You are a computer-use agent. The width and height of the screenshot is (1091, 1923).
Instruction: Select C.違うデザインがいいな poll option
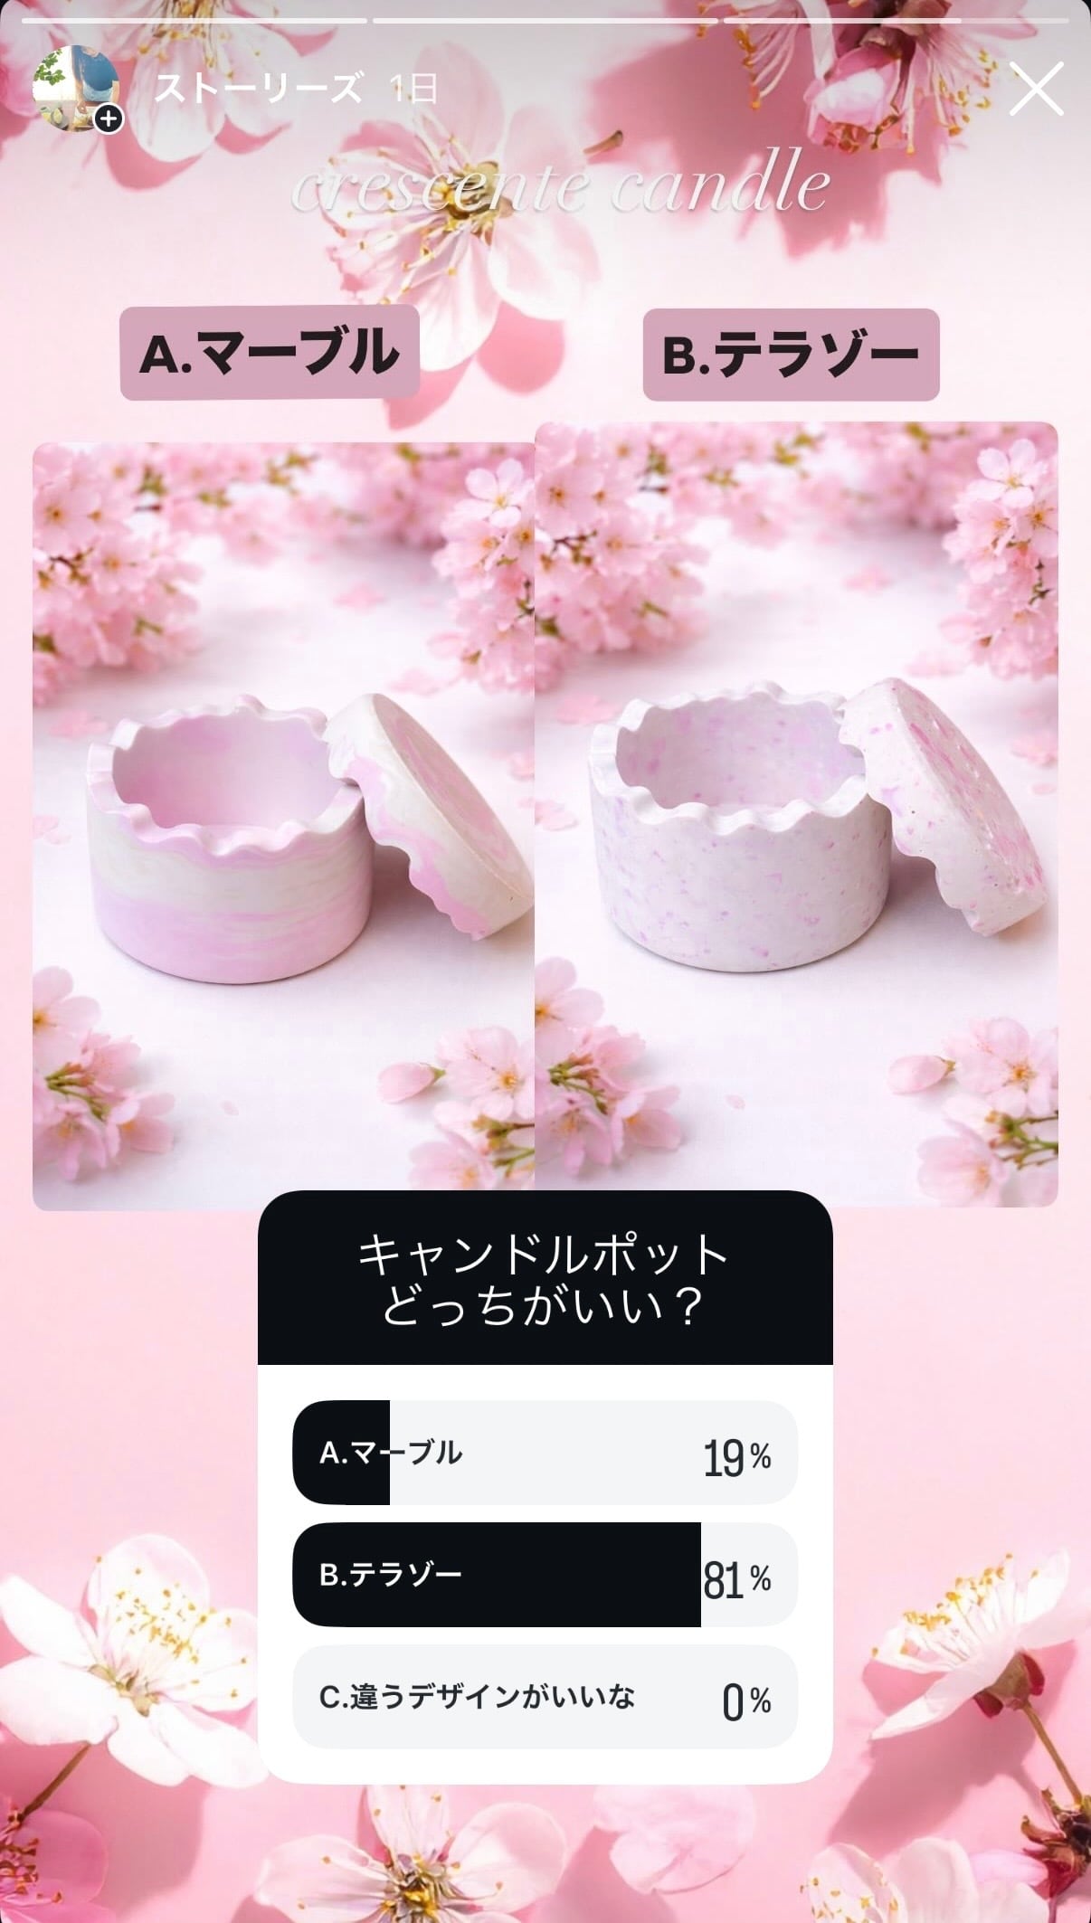545,1697
